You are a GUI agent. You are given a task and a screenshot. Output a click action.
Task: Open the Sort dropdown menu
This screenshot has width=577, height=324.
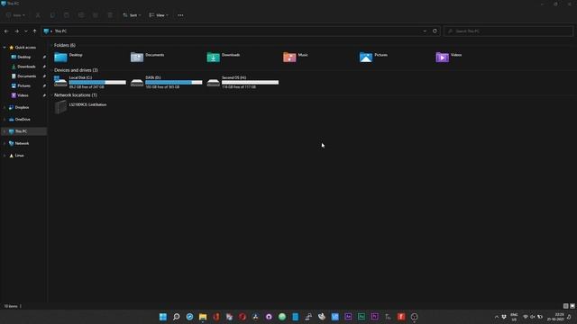132,15
